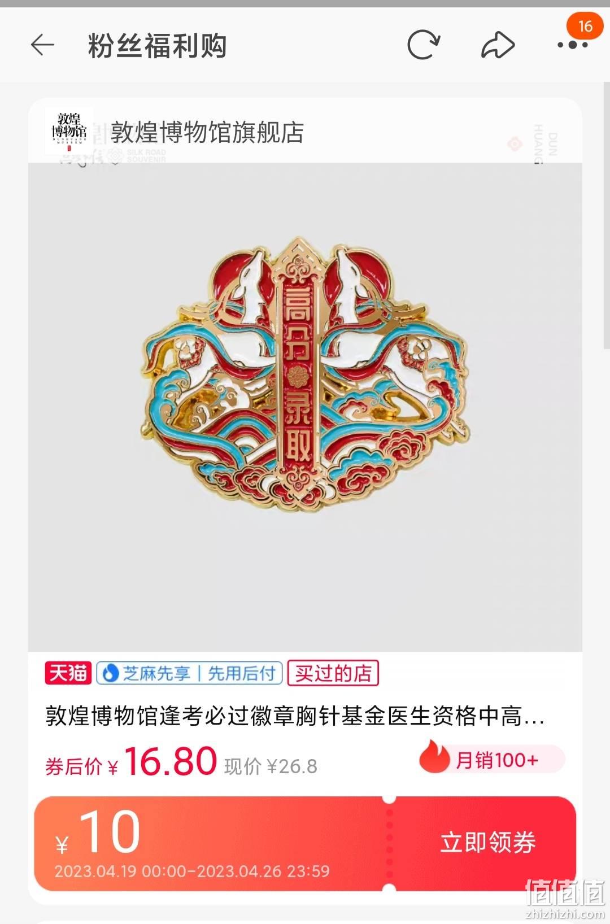Tap the 买过的店 tag
Viewport: 610px width, 924px height.
[x=333, y=673]
